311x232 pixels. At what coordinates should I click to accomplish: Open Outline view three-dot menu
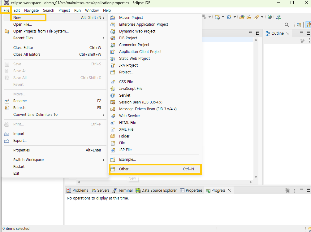[310, 41]
